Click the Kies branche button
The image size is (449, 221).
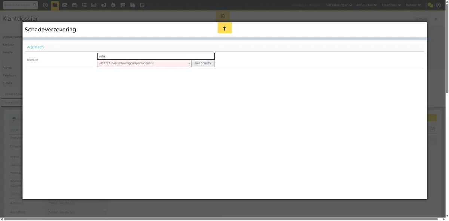pyautogui.click(x=203, y=64)
